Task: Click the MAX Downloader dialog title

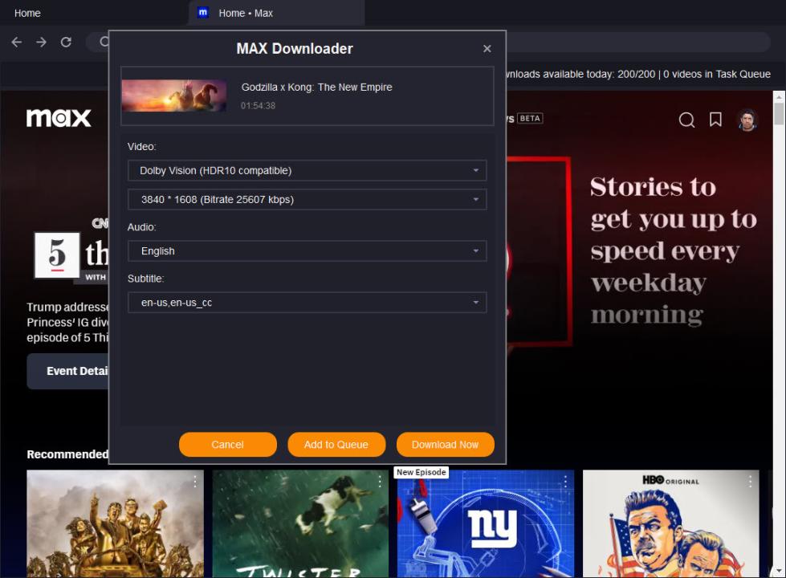Action: tap(295, 49)
